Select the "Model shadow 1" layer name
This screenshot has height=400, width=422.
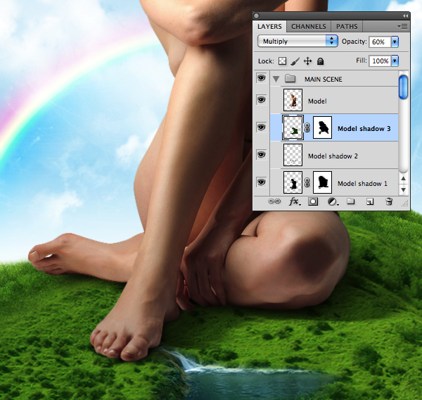[362, 184]
